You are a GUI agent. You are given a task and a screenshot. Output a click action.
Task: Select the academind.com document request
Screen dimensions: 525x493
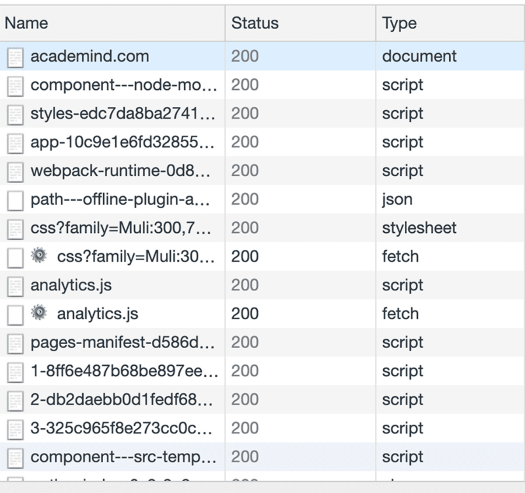pos(89,56)
